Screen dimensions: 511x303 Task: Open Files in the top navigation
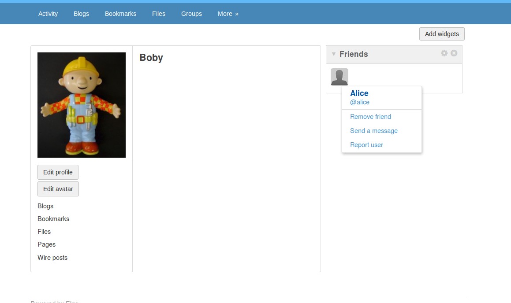[x=159, y=14]
